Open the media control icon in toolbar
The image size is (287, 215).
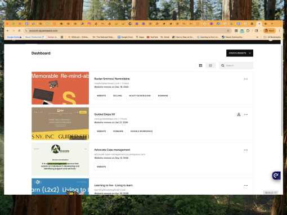(257, 30)
